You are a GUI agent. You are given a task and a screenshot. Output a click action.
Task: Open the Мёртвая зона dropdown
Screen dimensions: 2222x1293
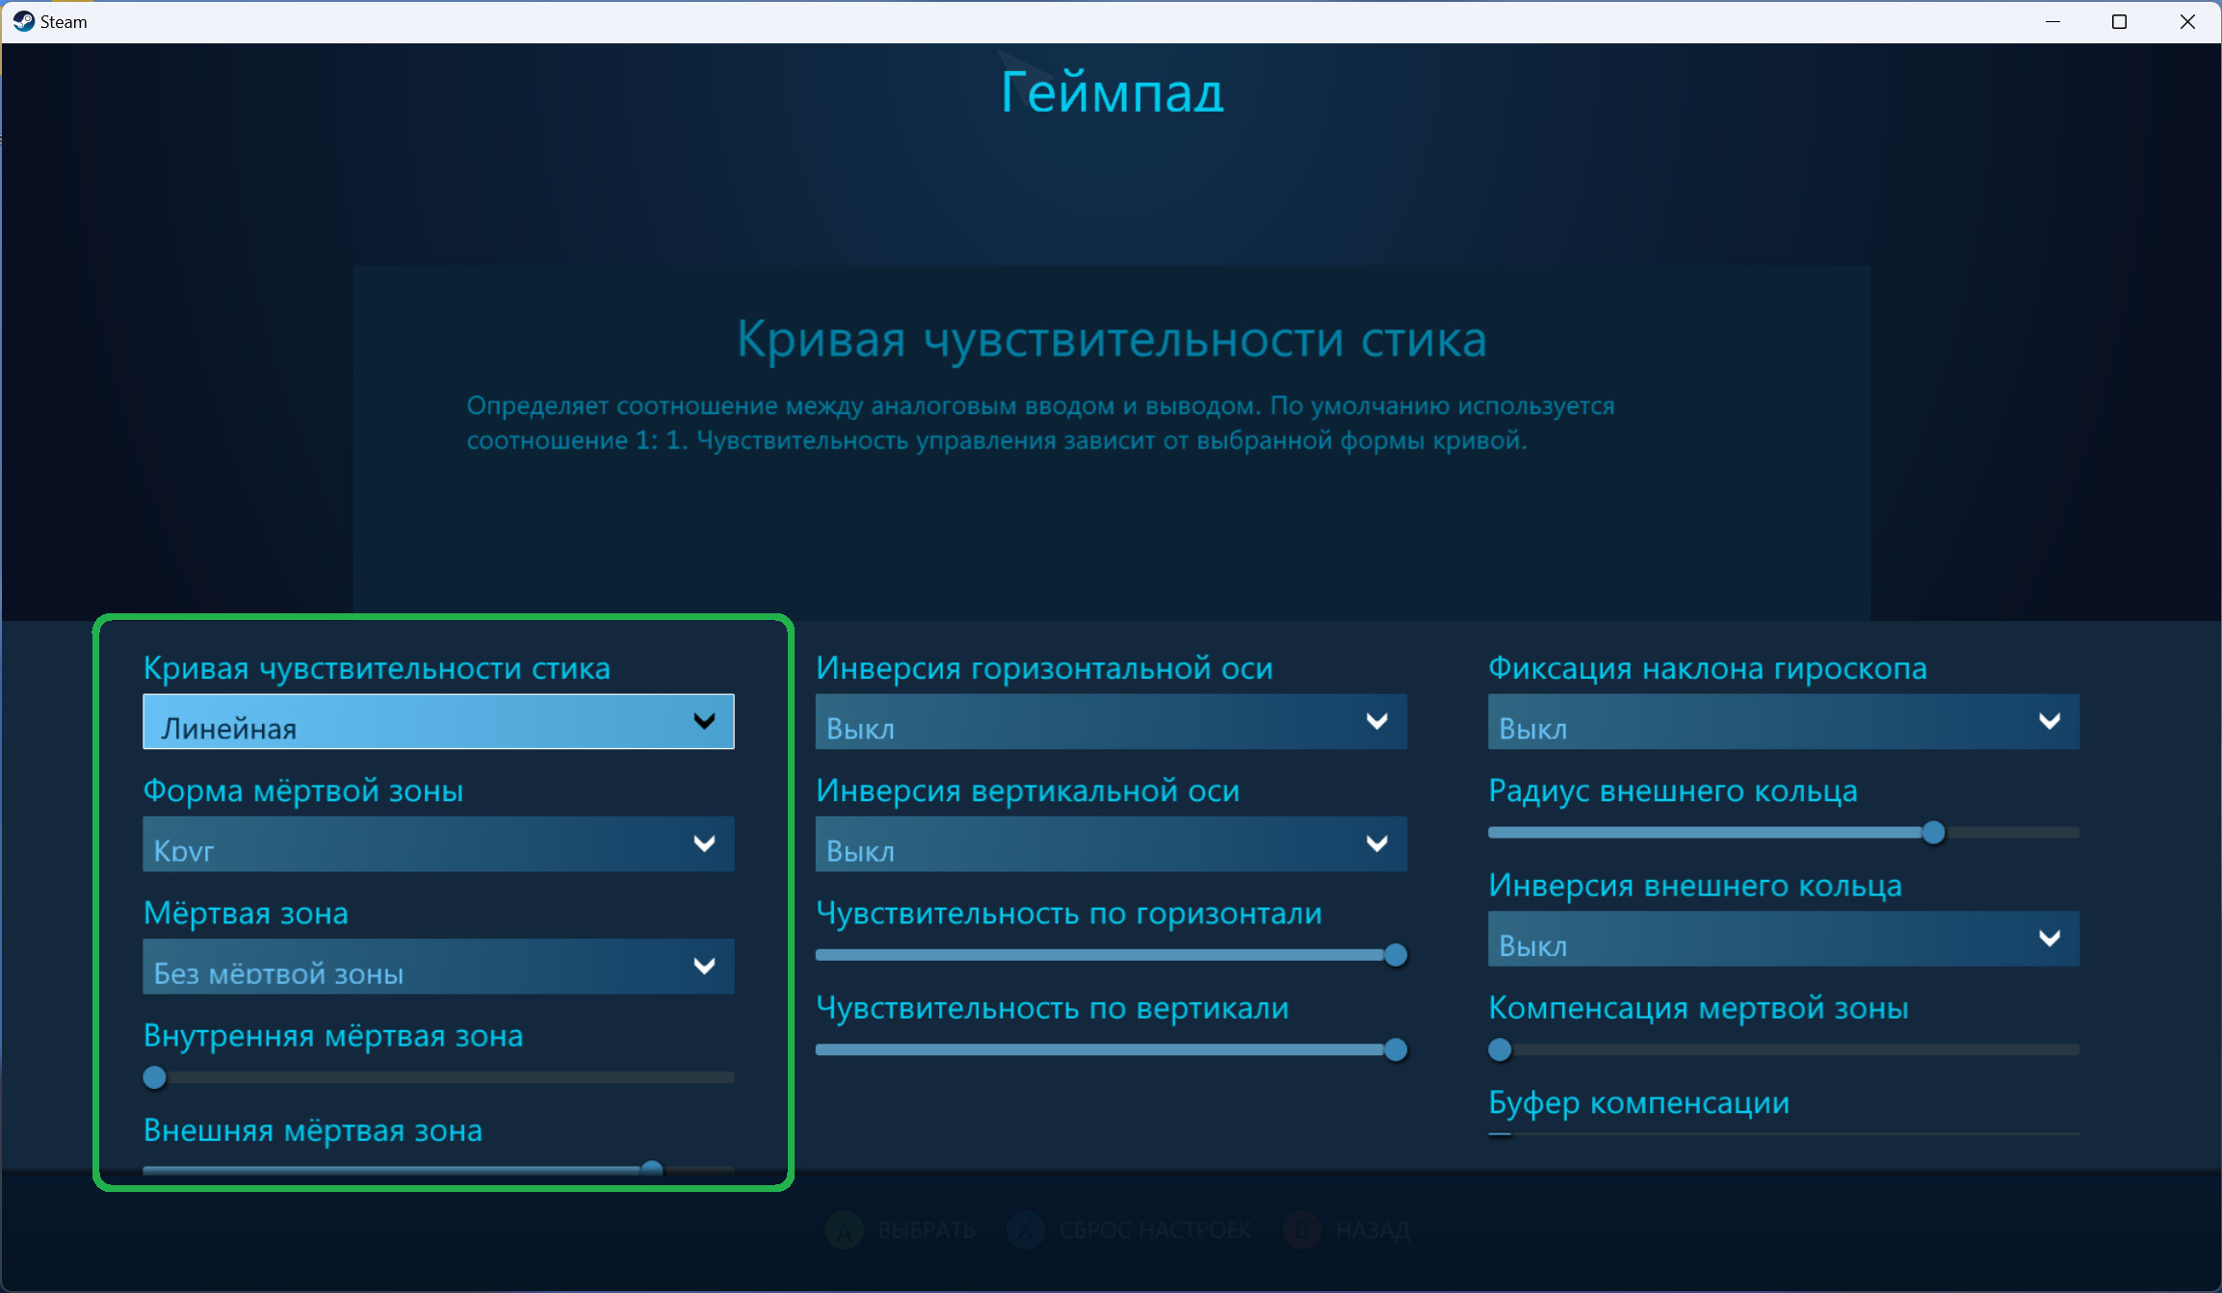pyautogui.click(x=438, y=967)
